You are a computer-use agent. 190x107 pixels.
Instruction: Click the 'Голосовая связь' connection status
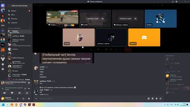click(x=14, y=88)
